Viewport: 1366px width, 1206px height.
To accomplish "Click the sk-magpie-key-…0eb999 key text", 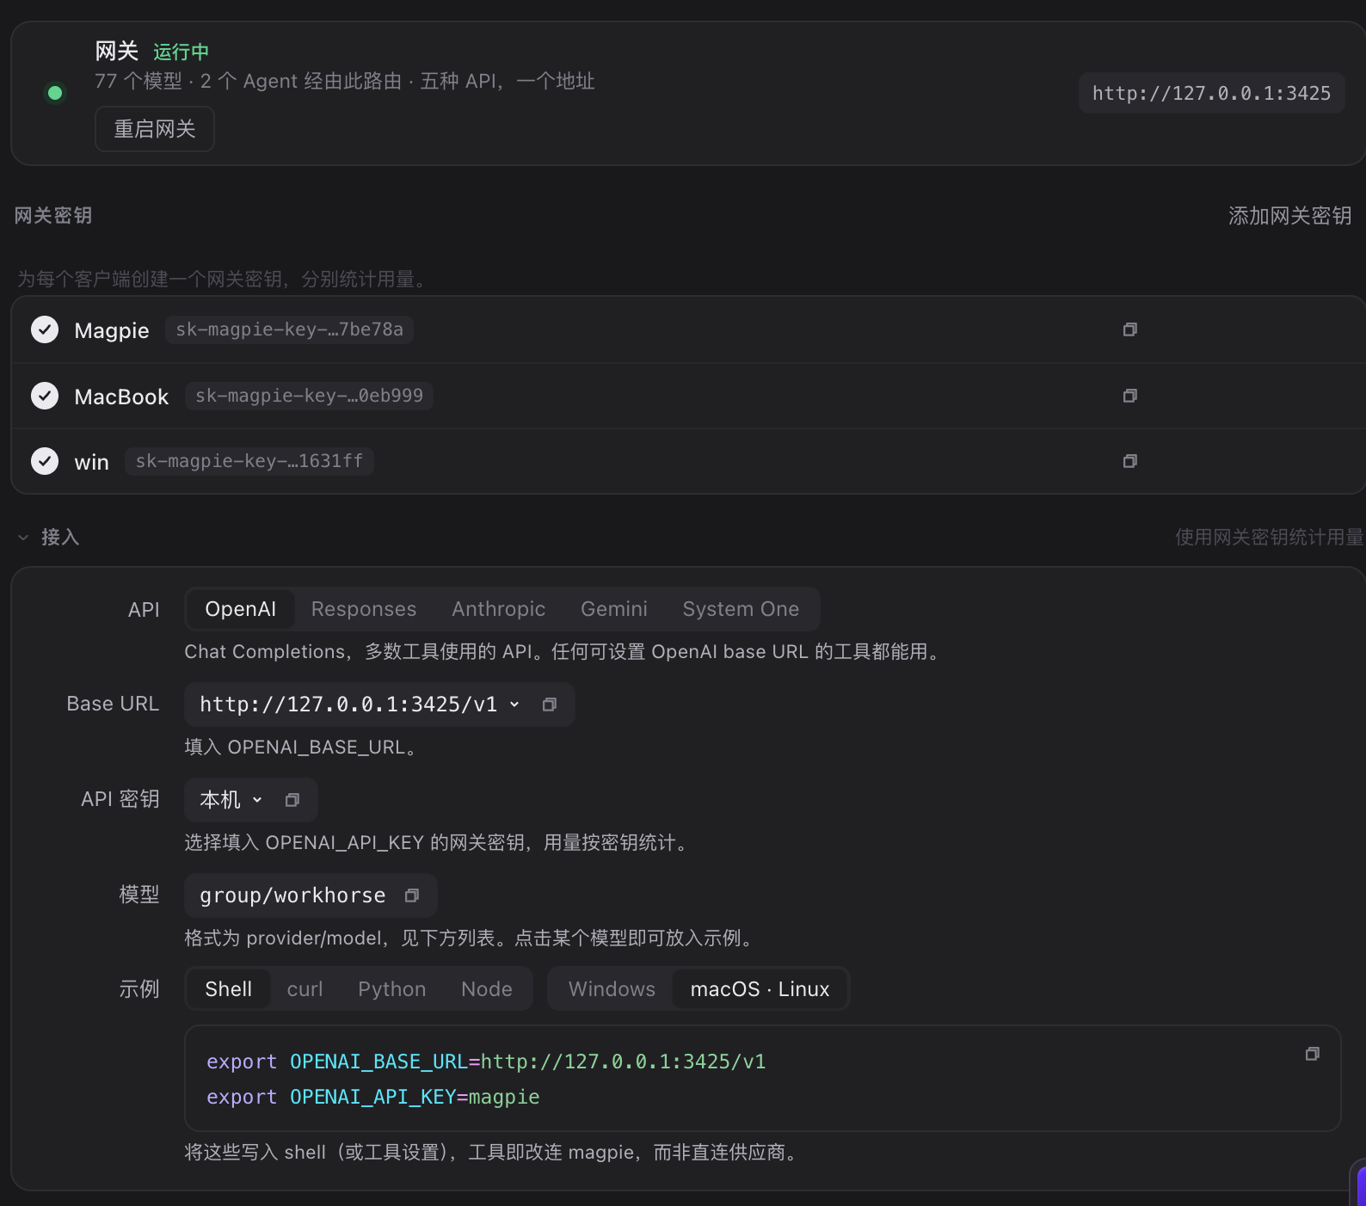I will tap(309, 396).
